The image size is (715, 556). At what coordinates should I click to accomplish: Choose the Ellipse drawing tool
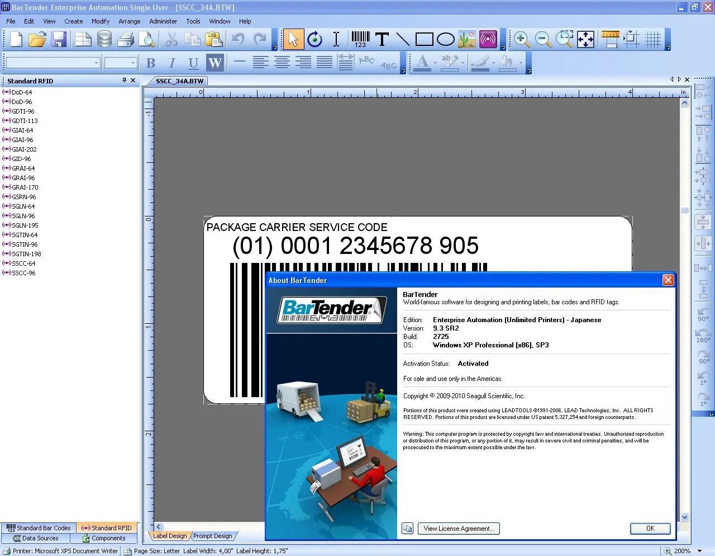pyautogui.click(x=445, y=39)
